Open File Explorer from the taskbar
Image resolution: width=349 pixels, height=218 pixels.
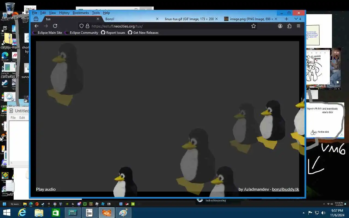click(x=39, y=213)
